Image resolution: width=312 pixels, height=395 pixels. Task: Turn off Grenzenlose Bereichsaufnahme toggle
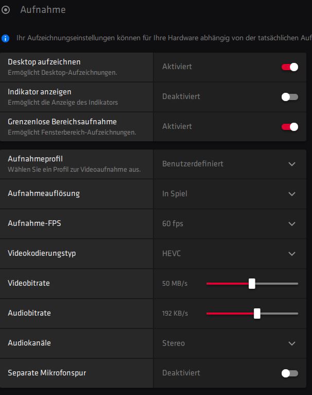290,127
